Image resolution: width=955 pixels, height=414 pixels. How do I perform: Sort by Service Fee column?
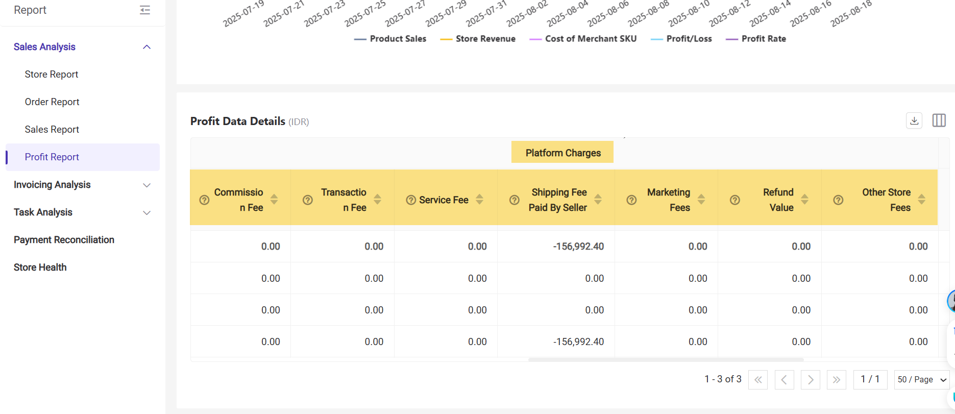[x=479, y=199]
